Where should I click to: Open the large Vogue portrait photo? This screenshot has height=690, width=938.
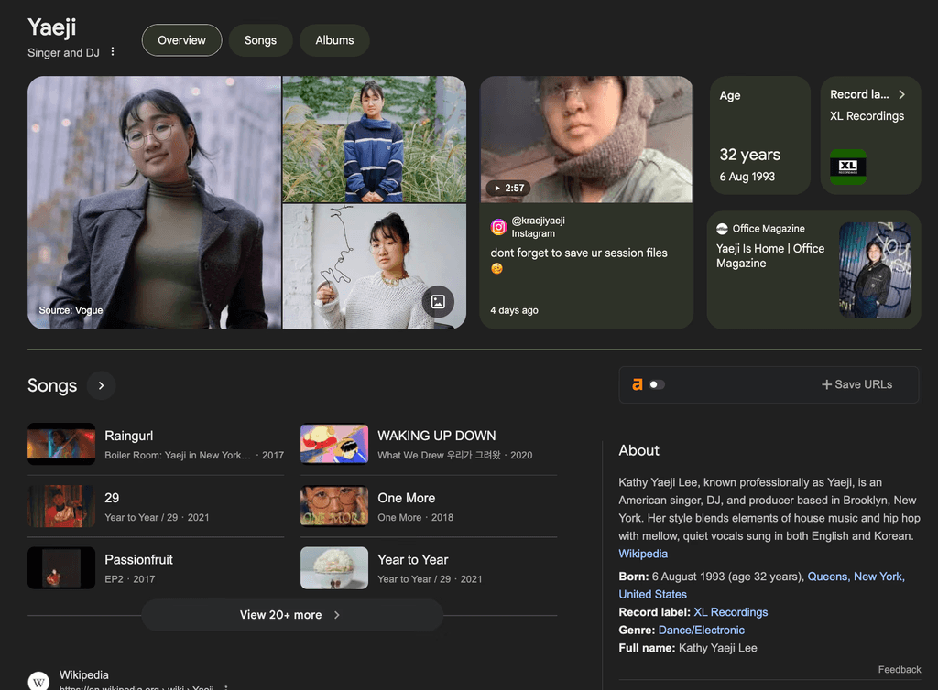coord(154,202)
